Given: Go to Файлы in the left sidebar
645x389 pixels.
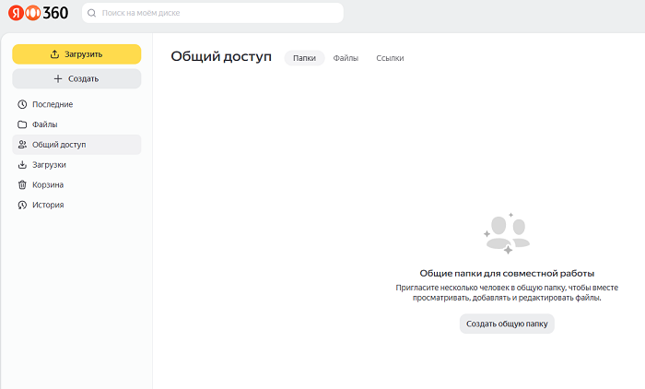Looking at the screenshot, I should [x=45, y=124].
